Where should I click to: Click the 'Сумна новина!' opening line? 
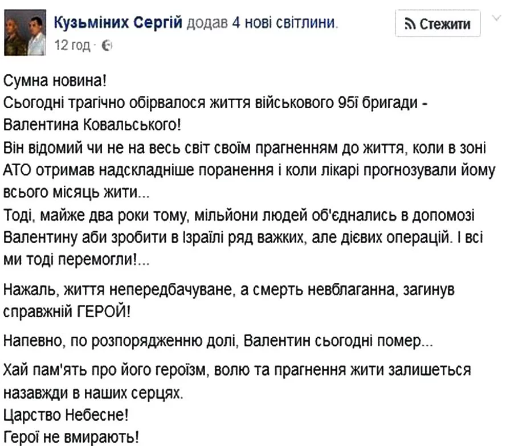tap(55, 81)
